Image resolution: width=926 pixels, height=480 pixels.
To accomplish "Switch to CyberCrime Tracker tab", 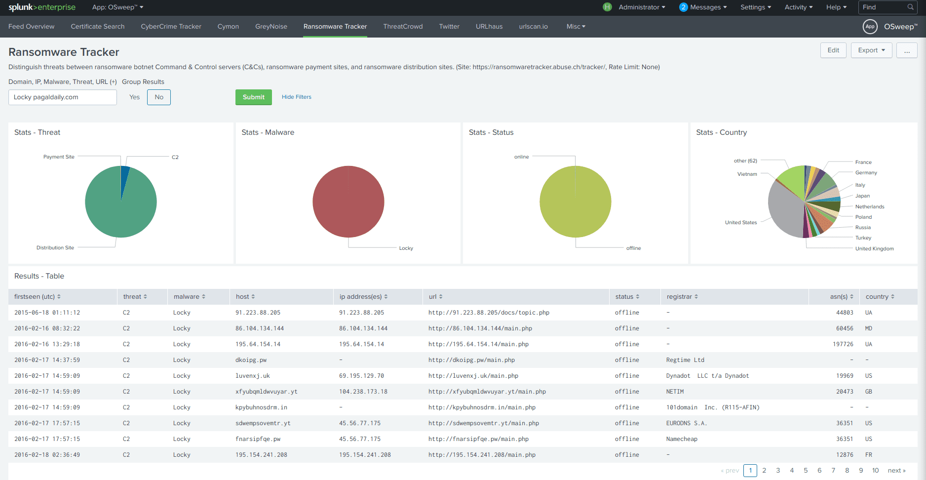I will [x=171, y=27].
